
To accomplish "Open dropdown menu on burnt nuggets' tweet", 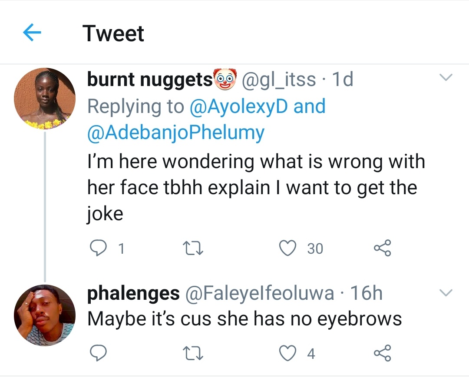I will [446, 78].
